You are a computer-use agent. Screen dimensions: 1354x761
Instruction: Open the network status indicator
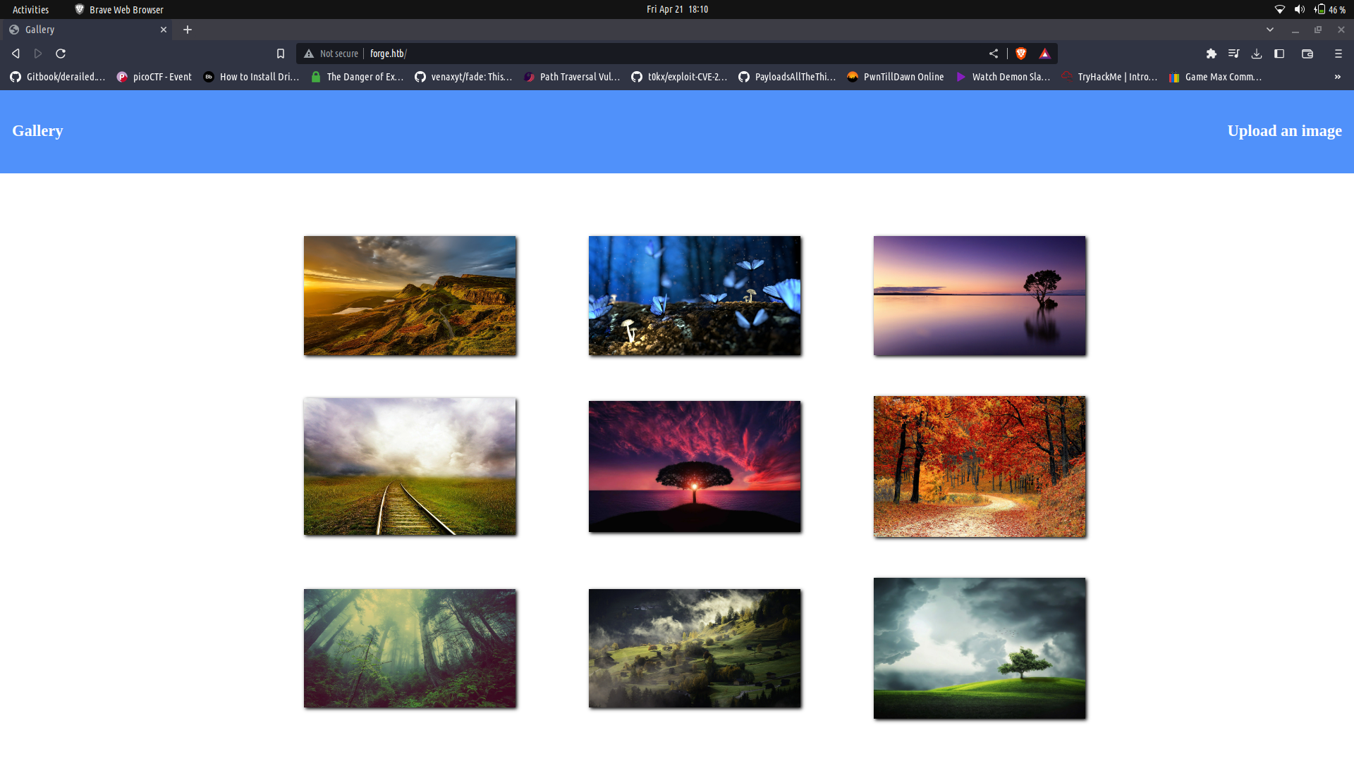coord(1279,9)
